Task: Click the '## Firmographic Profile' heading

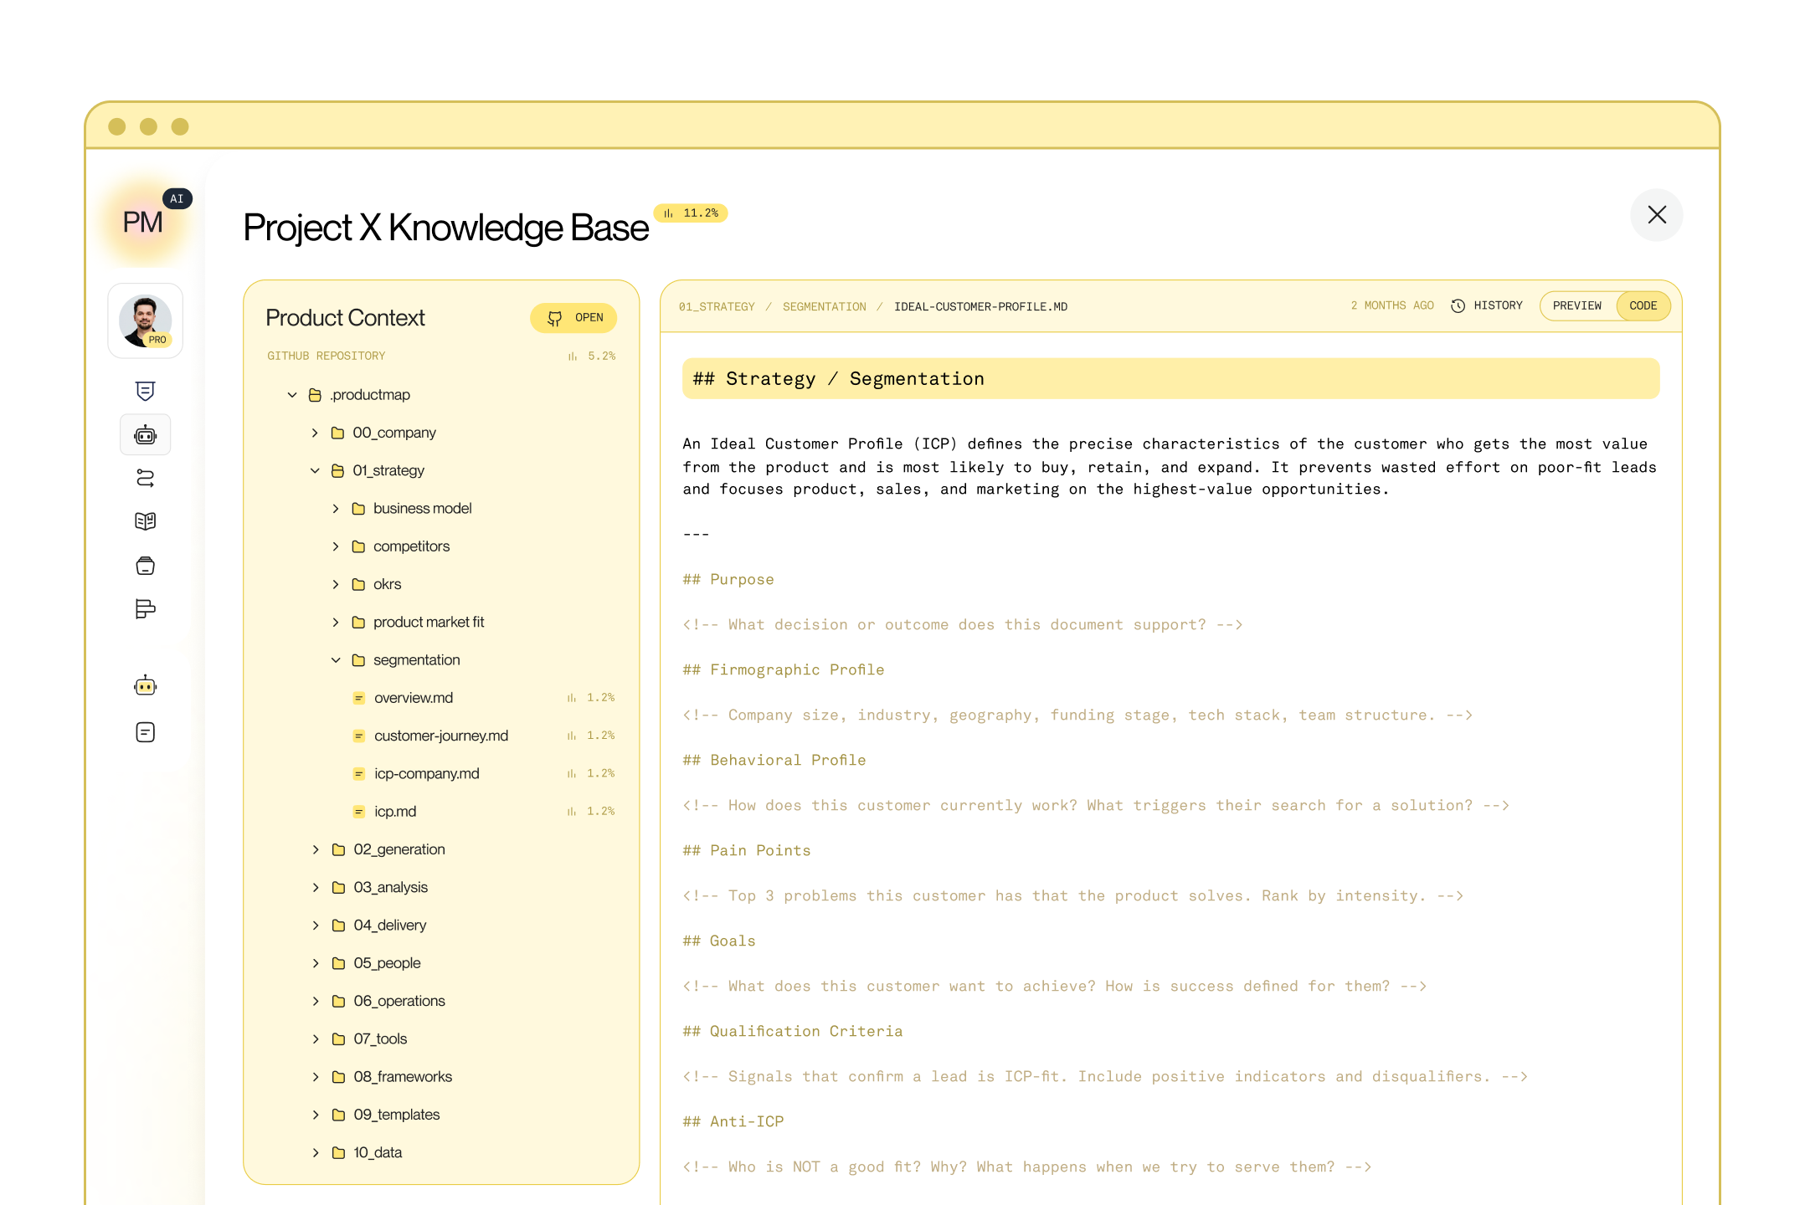Action: point(784,670)
